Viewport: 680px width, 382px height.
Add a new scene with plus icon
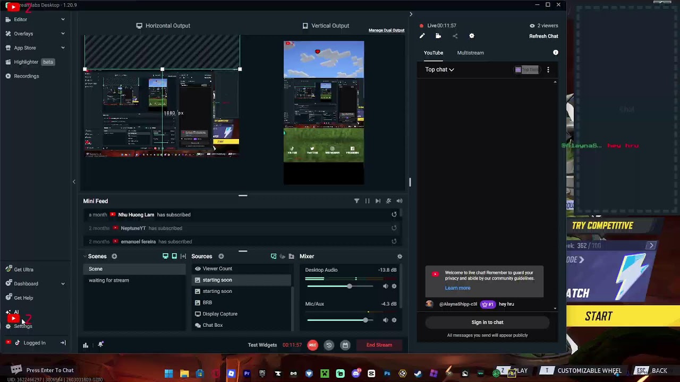click(x=114, y=256)
